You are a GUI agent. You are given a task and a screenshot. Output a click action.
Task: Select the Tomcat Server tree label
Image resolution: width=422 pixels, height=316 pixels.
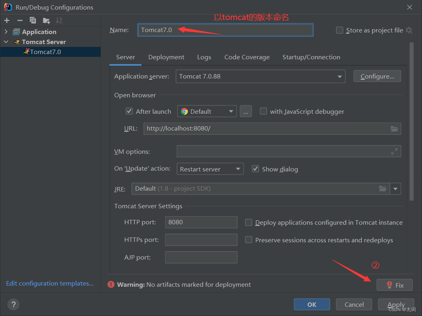[44, 42]
